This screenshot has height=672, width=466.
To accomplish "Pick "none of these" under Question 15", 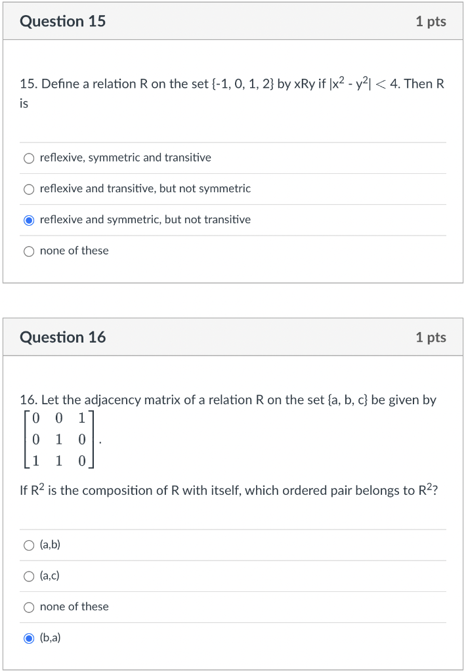I will [29, 251].
